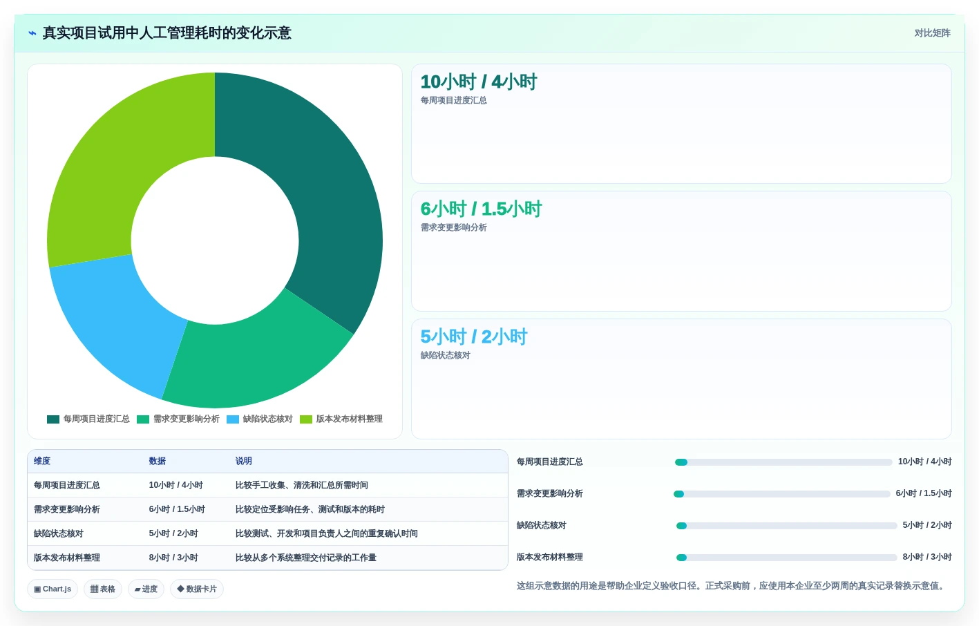Click progress value 6小时 / 1.5小时
979x626 pixels.
click(x=924, y=494)
